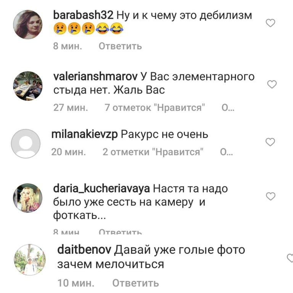
Task: Tap heart icon on valerianshmarov's comment
Action: (x=272, y=84)
